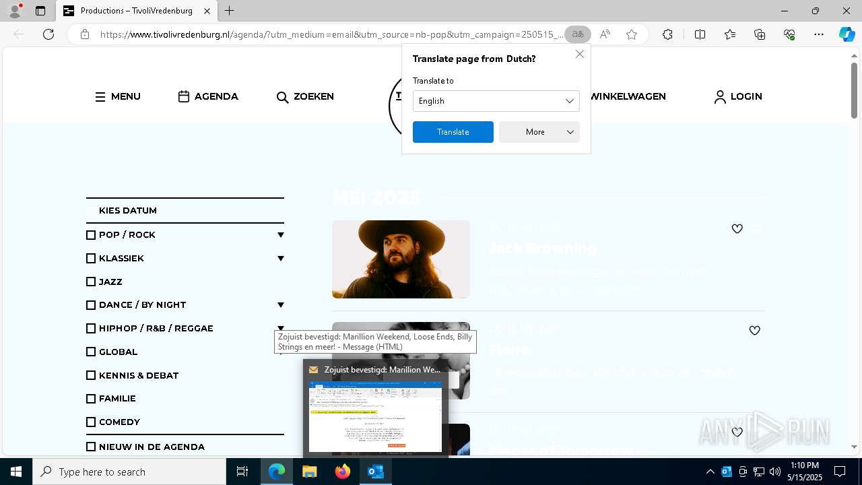
Task: Open Task View on taskbar
Action: pyautogui.click(x=243, y=472)
